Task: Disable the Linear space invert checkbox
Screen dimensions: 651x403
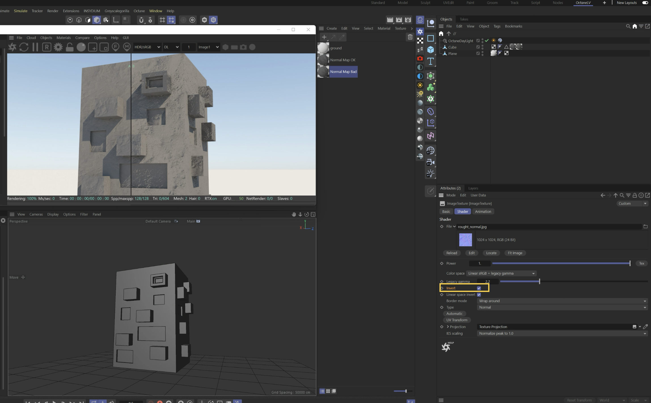Action: (479, 295)
